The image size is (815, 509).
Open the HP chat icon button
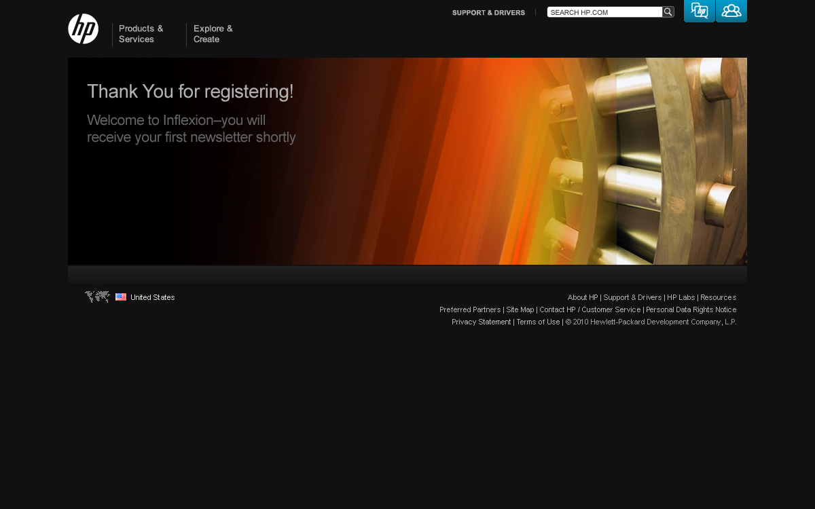(x=699, y=11)
